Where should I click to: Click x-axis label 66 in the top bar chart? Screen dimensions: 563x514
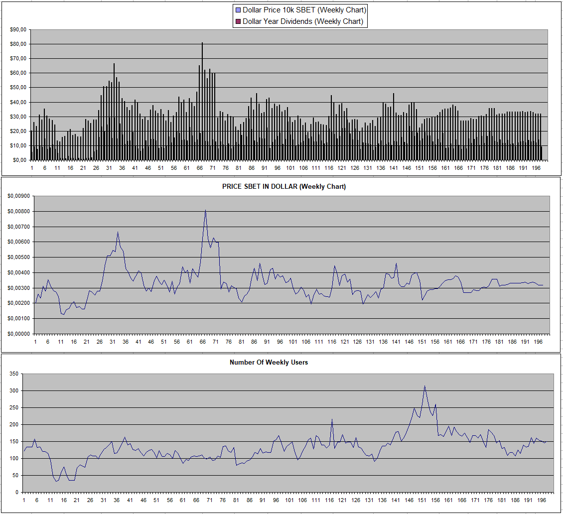click(200, 168)
